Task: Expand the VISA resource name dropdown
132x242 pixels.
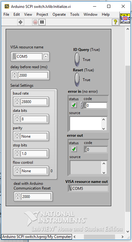Action: point(46,57)
